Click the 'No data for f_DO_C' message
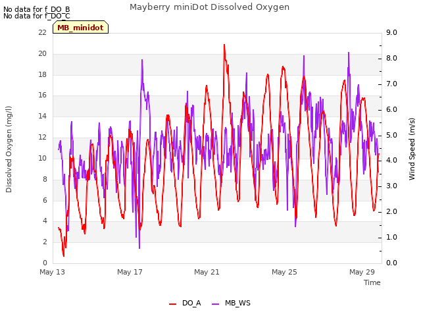This screenshot has height=316, width=421. coord(37,16)
